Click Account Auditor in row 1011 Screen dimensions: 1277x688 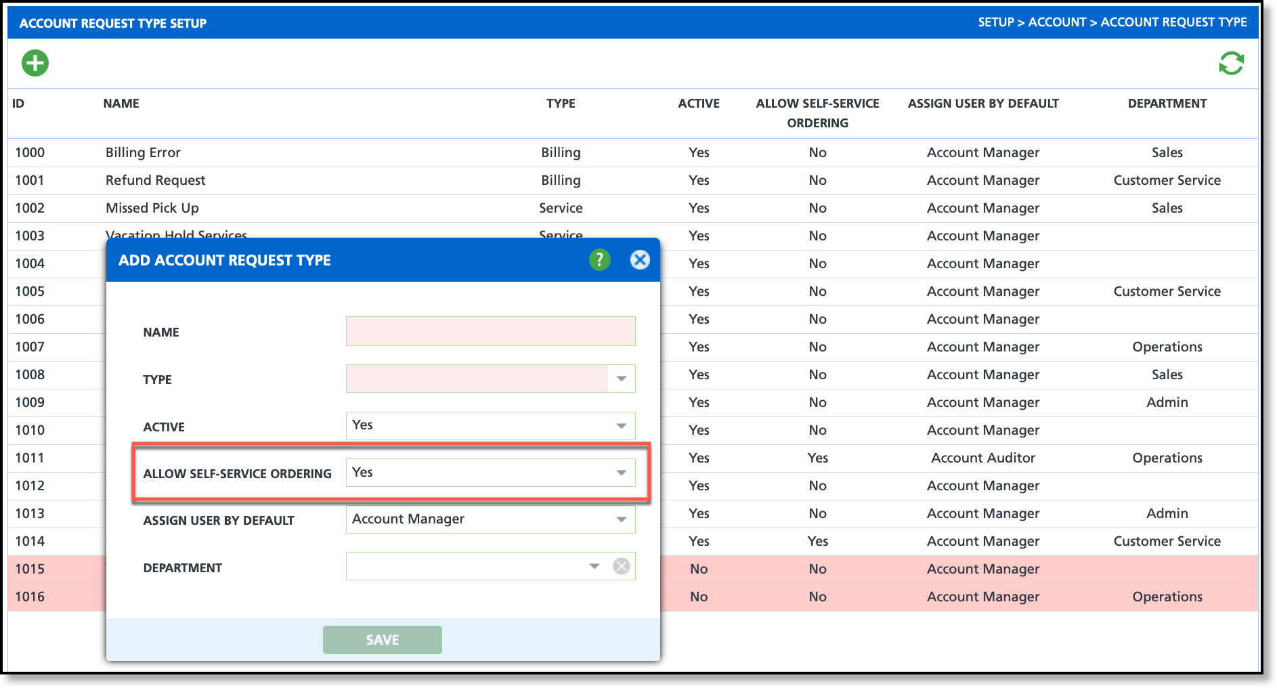coord(983,458)
